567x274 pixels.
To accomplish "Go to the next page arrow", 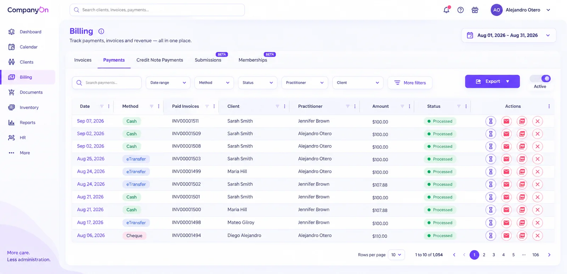I will click(549, 255).
